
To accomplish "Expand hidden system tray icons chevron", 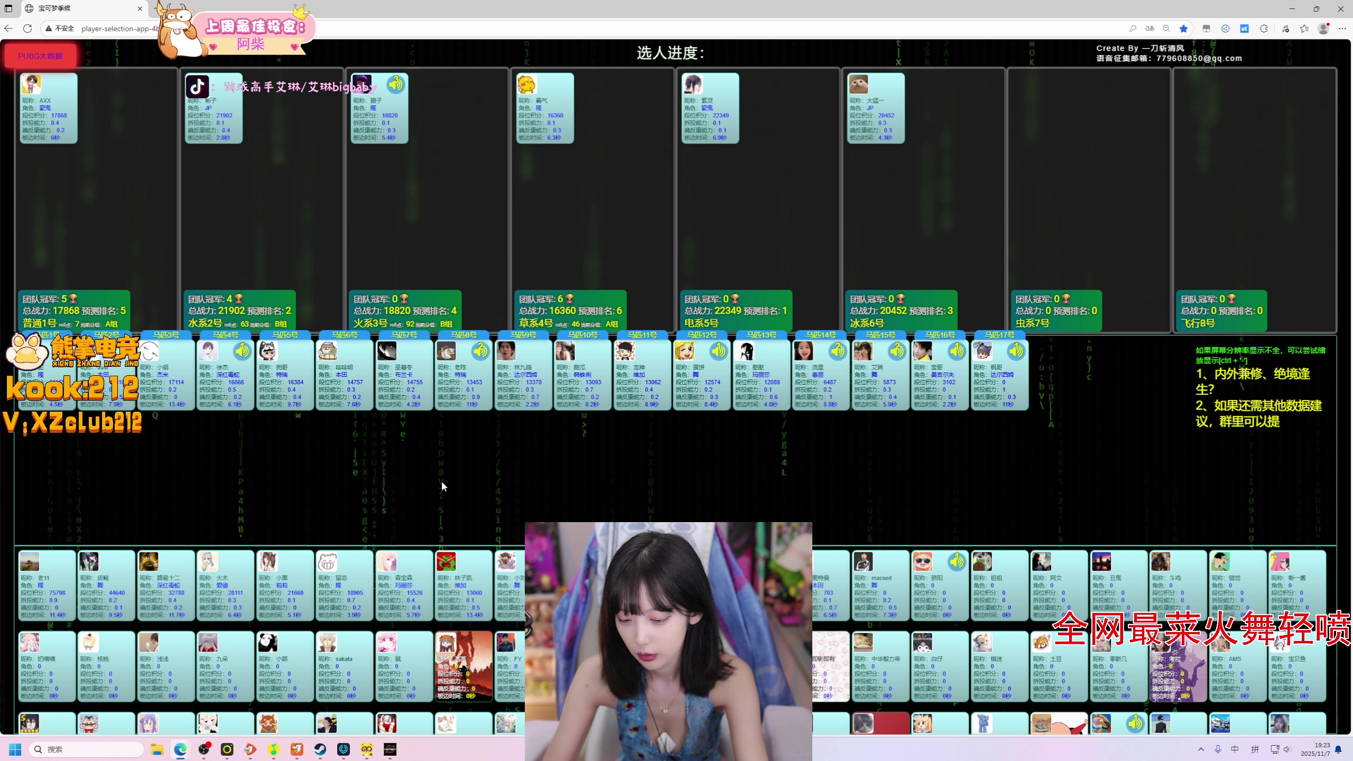I will pyautogui.click(x=1201, y=749).
